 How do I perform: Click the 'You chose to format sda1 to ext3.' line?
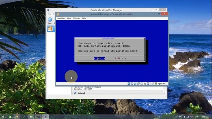(x=101, y=43)
